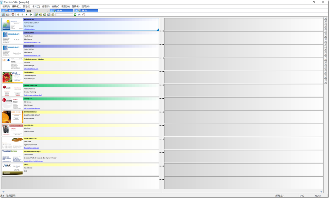This screenshot has width=329, height=198.
Task: Click the olive card toolbar icon
Action: [x=53, y=14]
